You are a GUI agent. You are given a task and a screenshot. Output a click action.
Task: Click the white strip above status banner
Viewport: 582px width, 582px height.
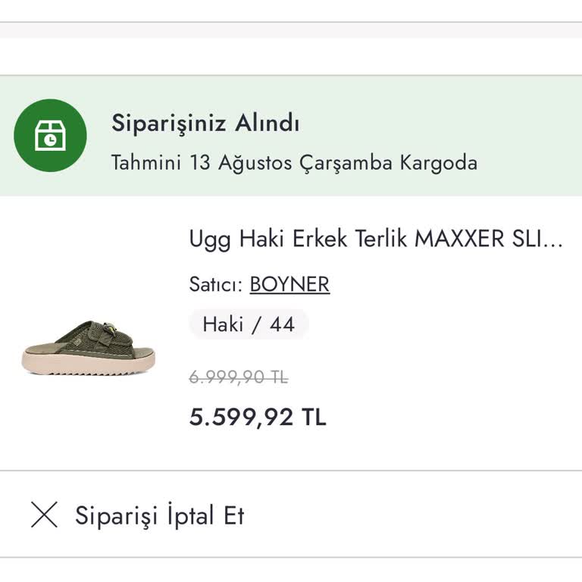point(291,56)
